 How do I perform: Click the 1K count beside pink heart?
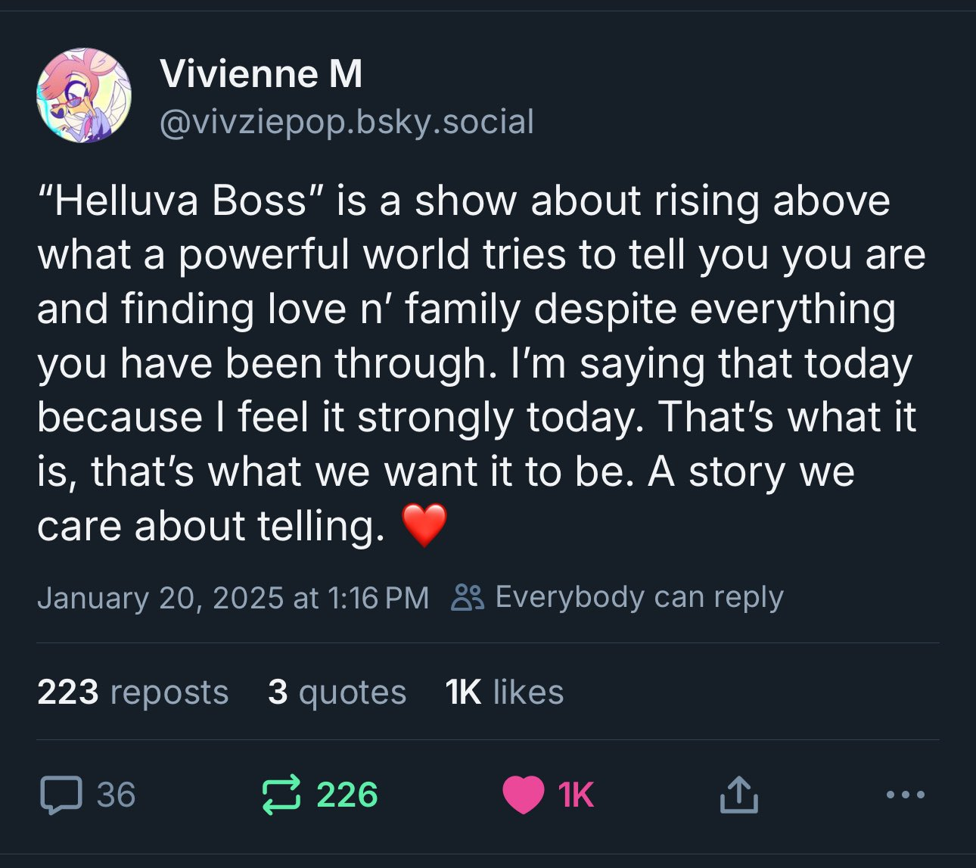[x=577, y=795]
